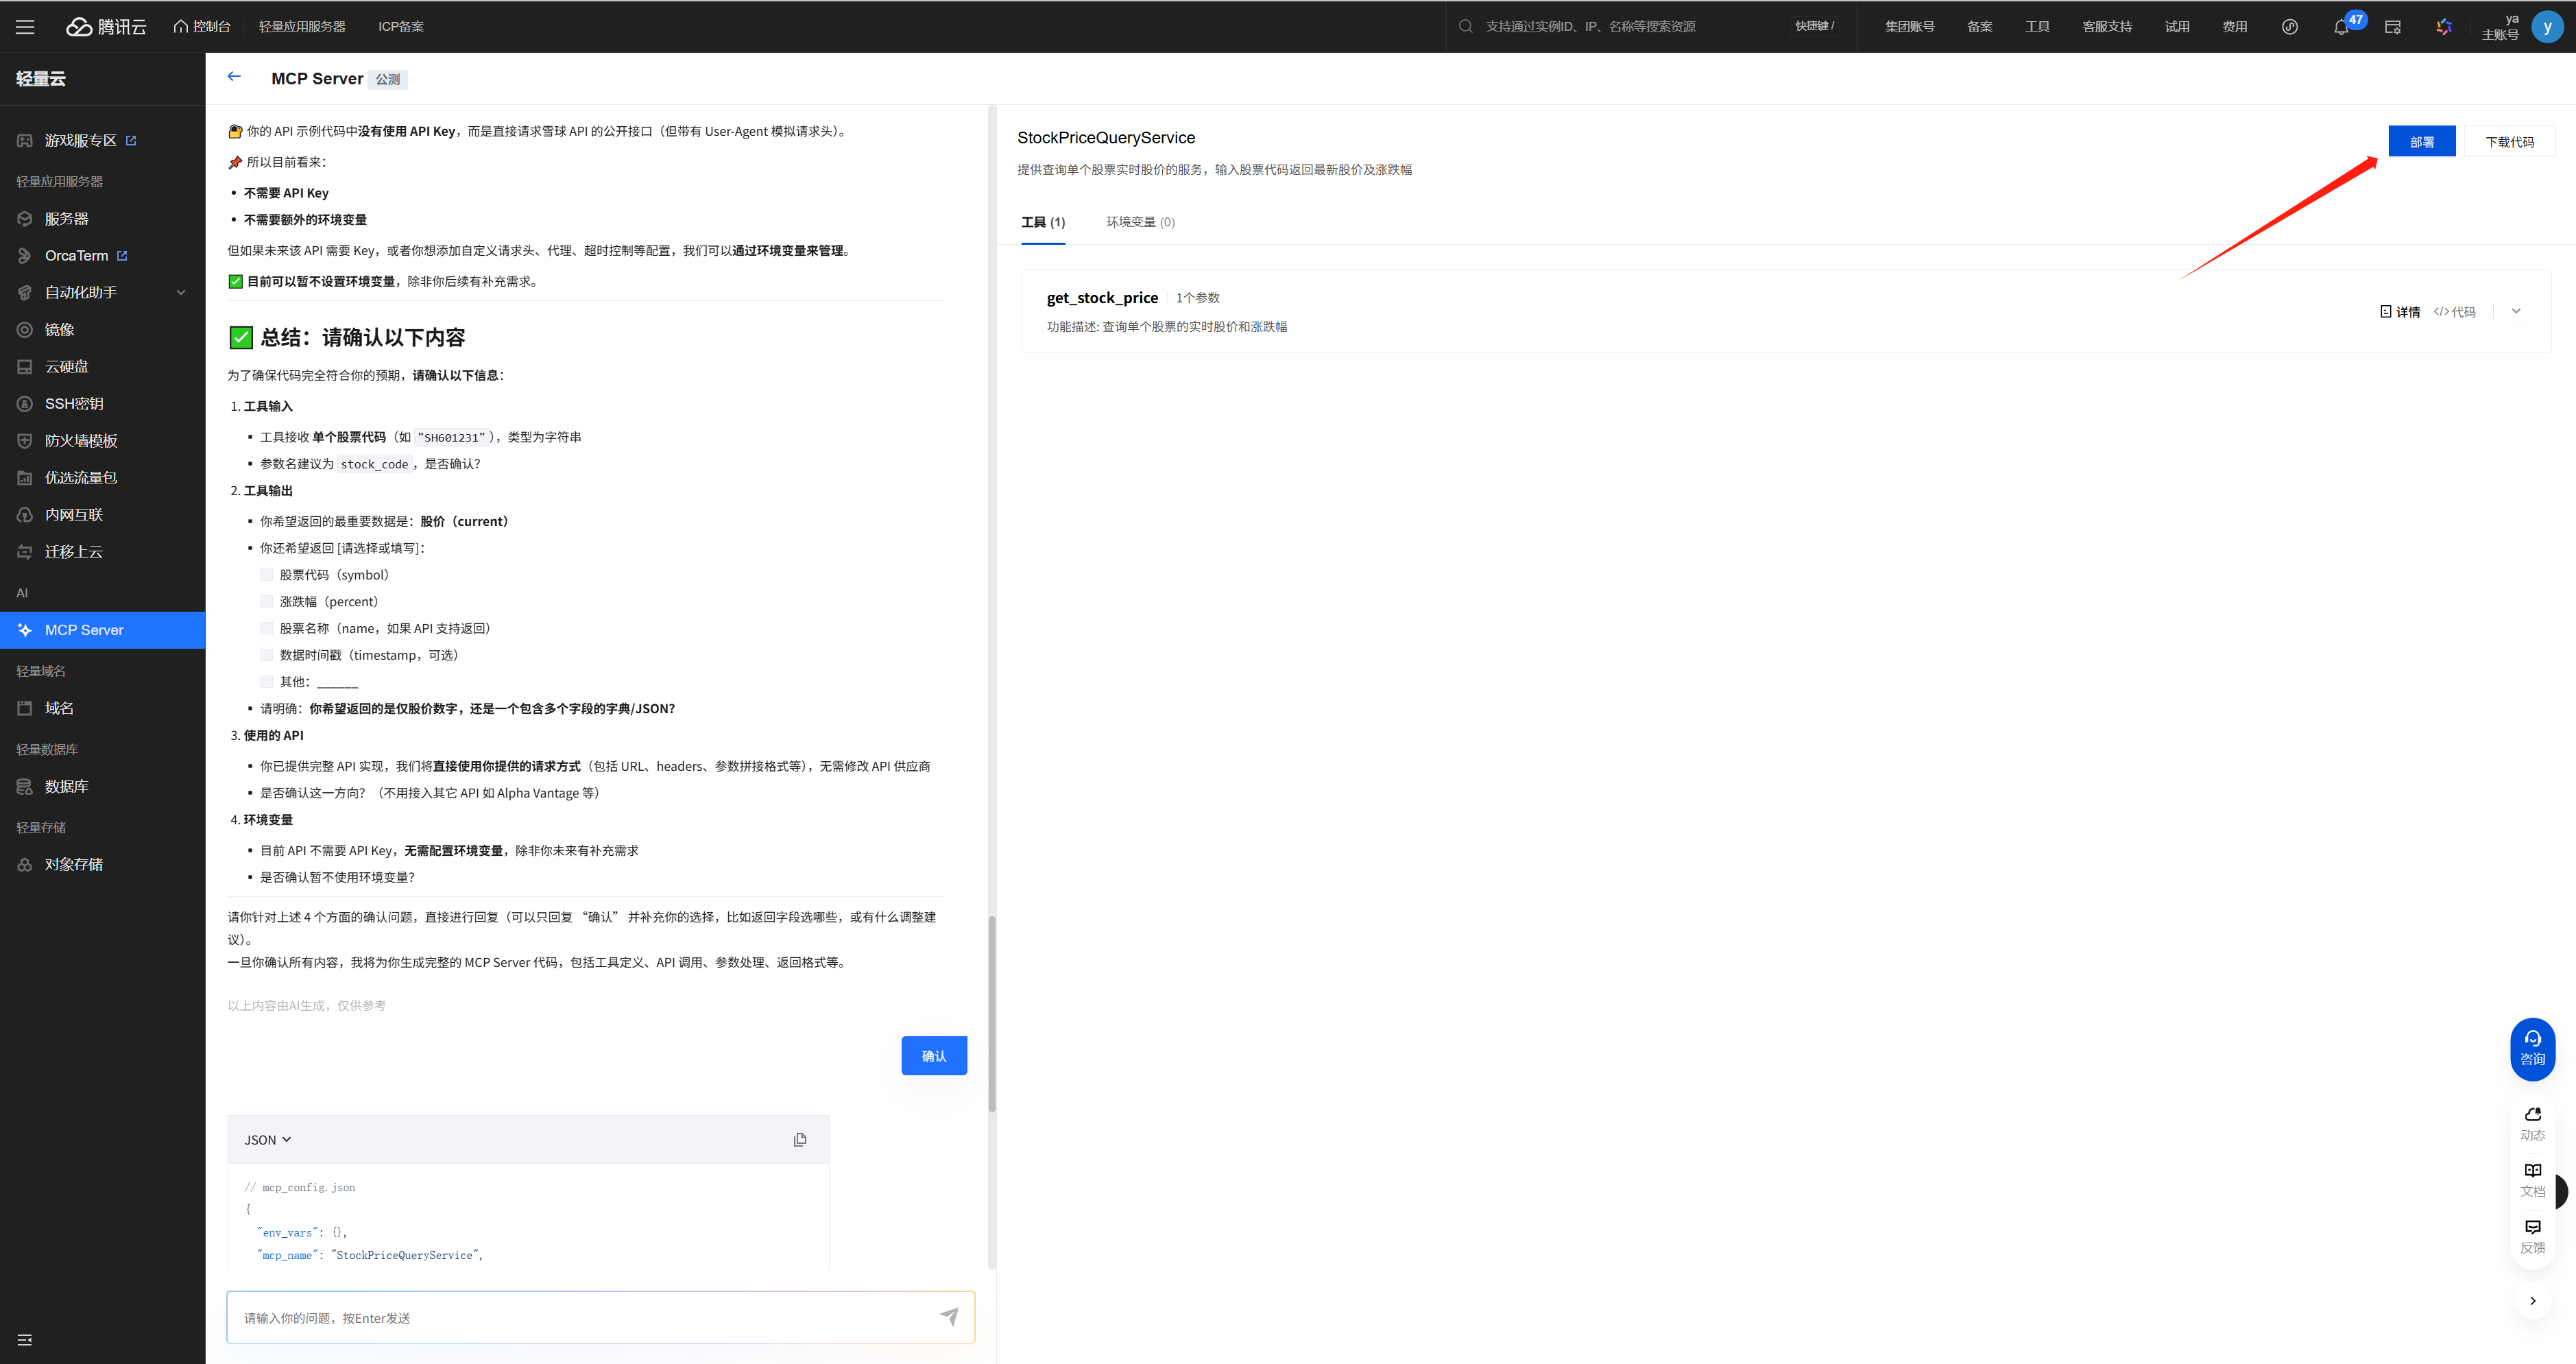The image size is (2576, 1364).
Task: Open the notifications bell with 47 badge
Action: (2340, 27)
